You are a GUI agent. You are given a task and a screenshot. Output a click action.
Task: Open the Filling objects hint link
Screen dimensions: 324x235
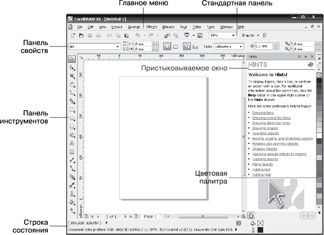(x=262, y=164)
